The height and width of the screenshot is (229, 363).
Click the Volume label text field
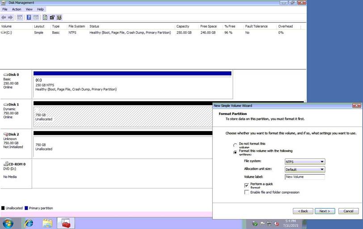point(304,177)
